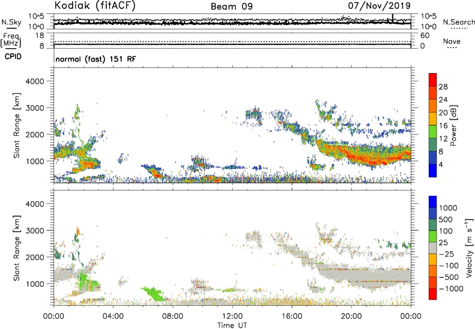This screenshot has width=475, height=329.
Task: Select the 28 tick on Power colorbar
Action: pyautogui.click(x=443, y=87)
